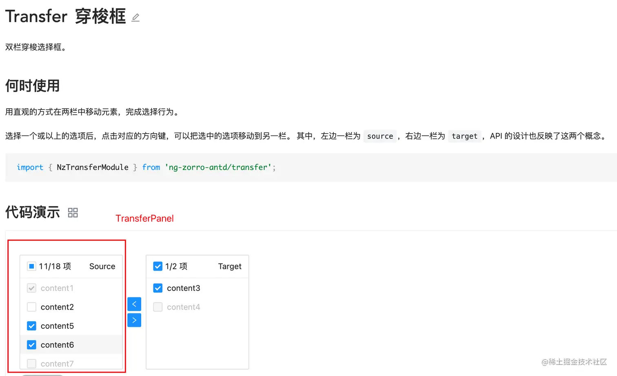The height and width of the screenshot is (376, 617).
Task: Move selected items right with the arrow button
Action: click(134, 320)
